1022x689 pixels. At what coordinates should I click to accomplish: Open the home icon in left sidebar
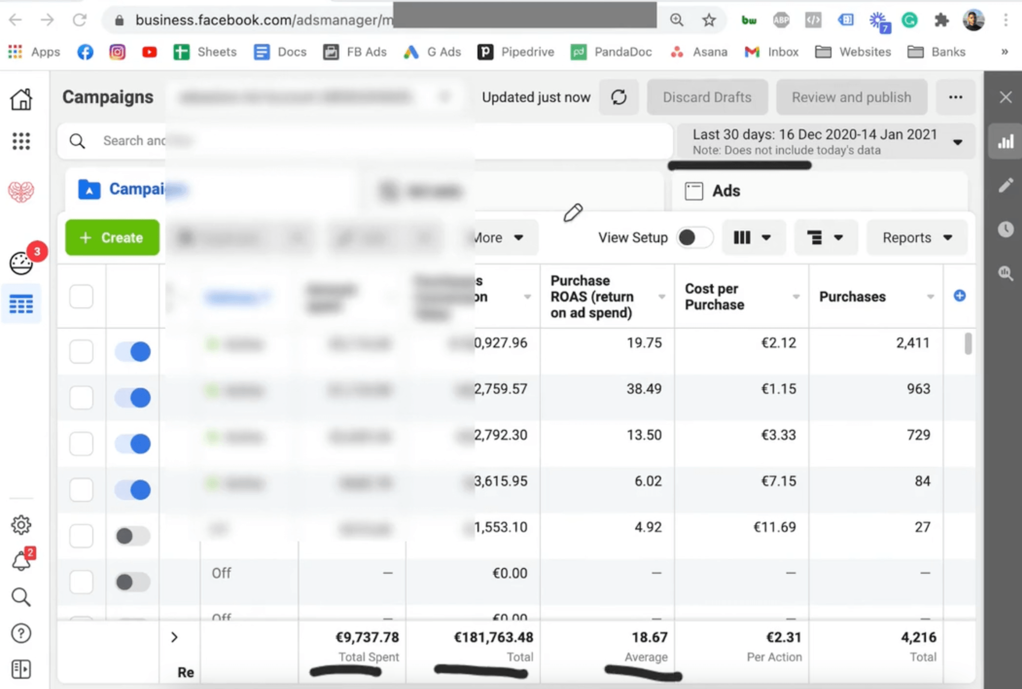(21, 99)
